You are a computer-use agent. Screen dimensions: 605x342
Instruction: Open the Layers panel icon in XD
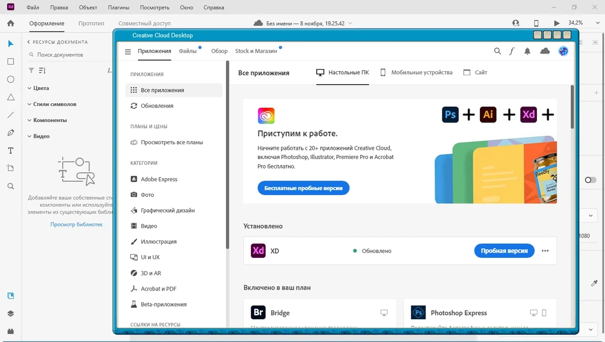(11, 313)
